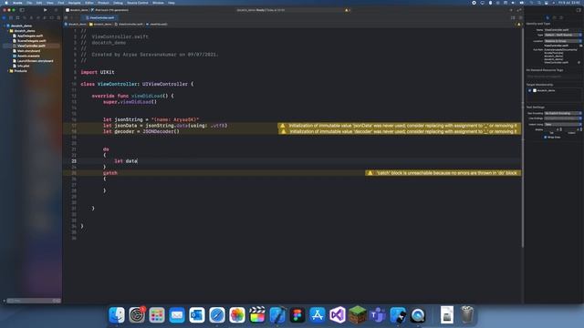Click the jump bar warning icon

[x=519, y=25]
